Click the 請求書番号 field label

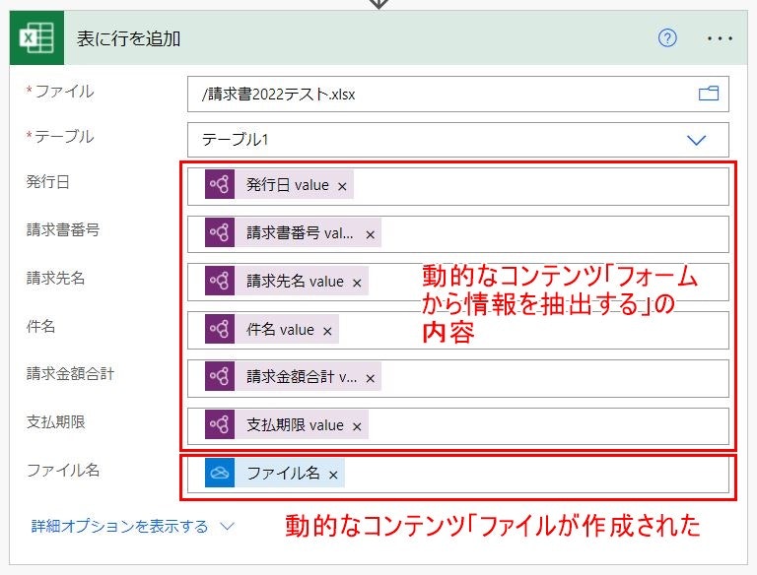[63, 229]
